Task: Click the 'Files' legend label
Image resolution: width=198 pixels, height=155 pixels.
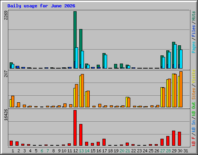Action: coord(194,31)
